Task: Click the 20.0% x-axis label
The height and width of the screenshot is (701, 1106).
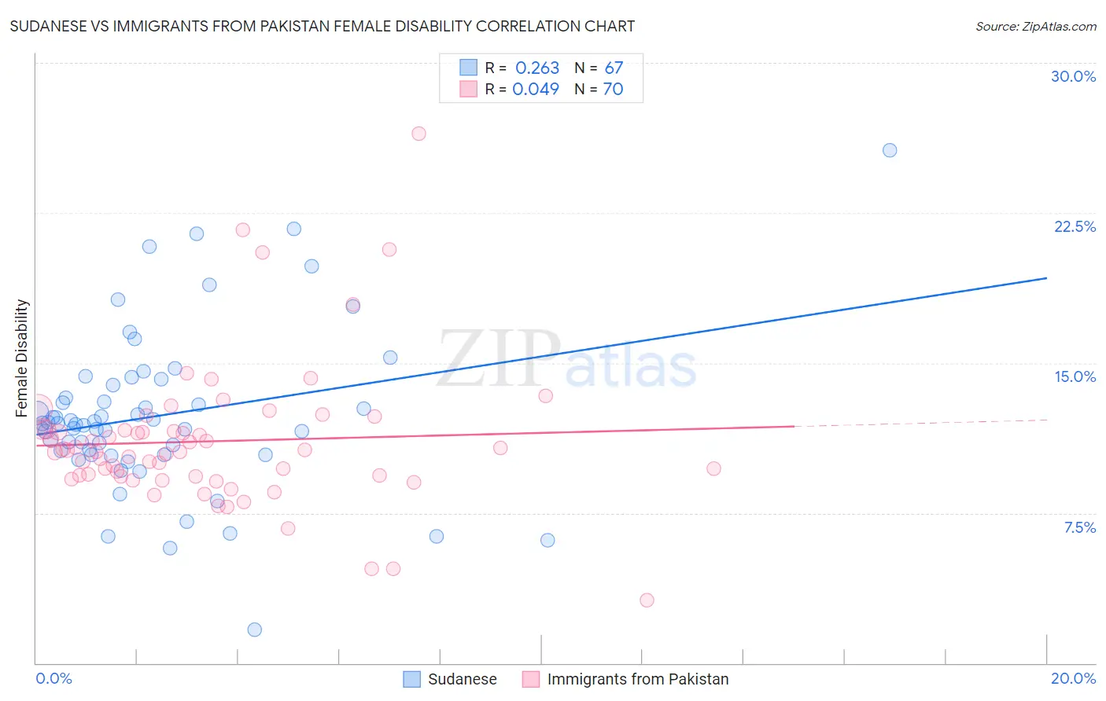Action: pyautogui.click(x=1073, y=678)
